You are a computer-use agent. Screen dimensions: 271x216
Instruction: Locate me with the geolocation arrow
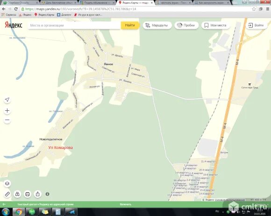coord(7,100)
